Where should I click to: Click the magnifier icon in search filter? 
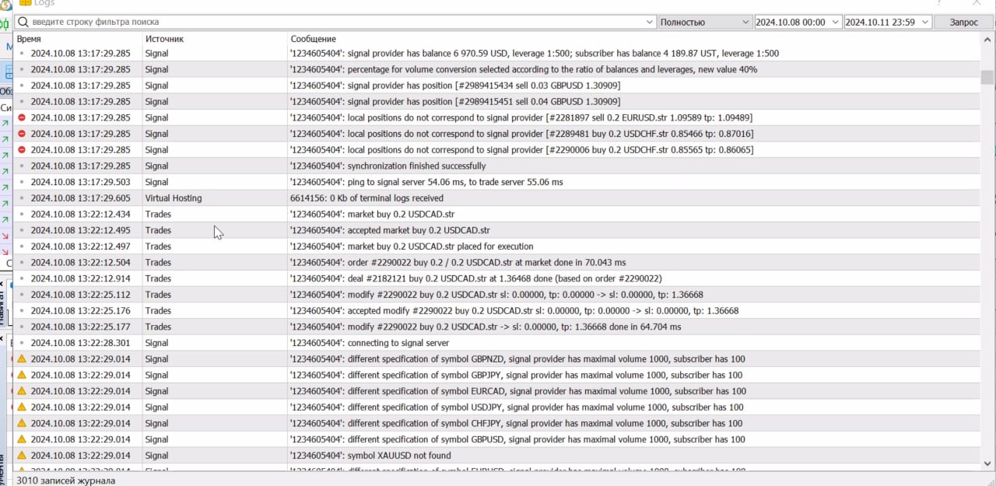click(x=23, y=22)
